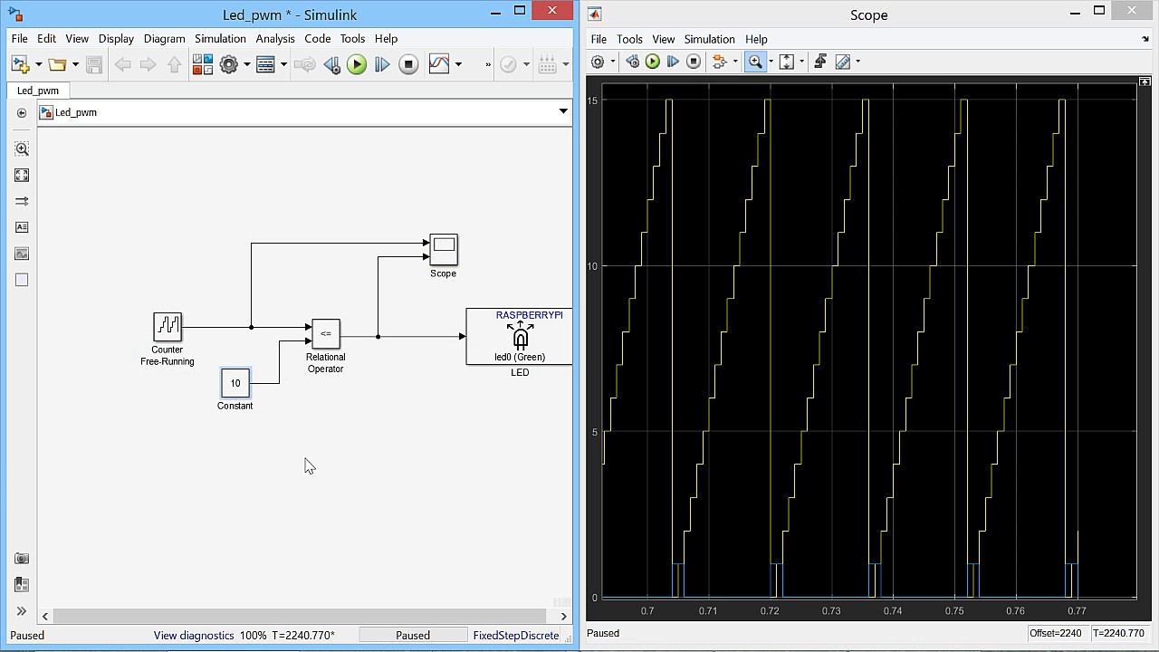
Task: Expand the Zoom tool dropdown arrow in Scope
Action: coord(771,62)
